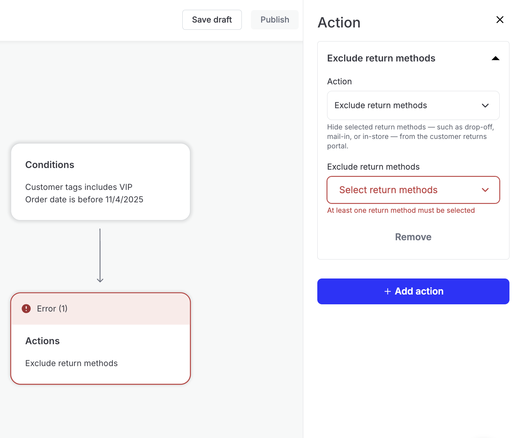
Task: Click the Order date is before condition
Action: [x=84, y=199]
